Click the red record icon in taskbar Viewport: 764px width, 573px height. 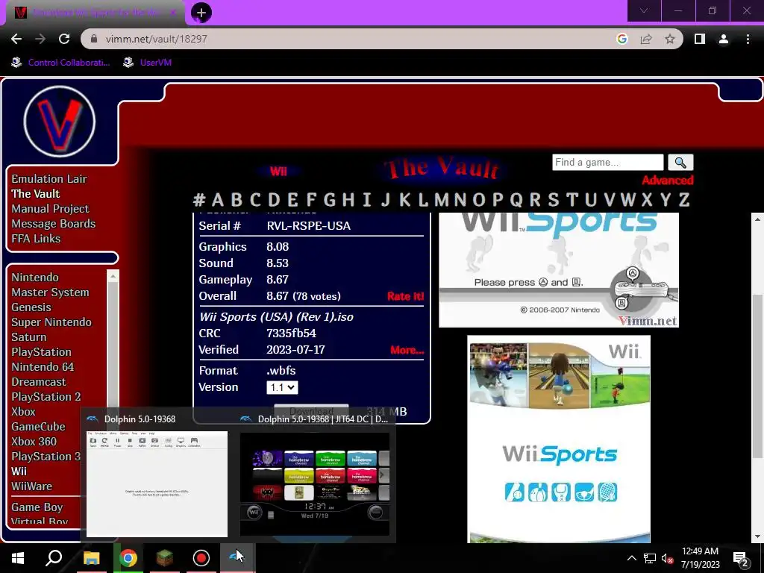pos(201,558)
